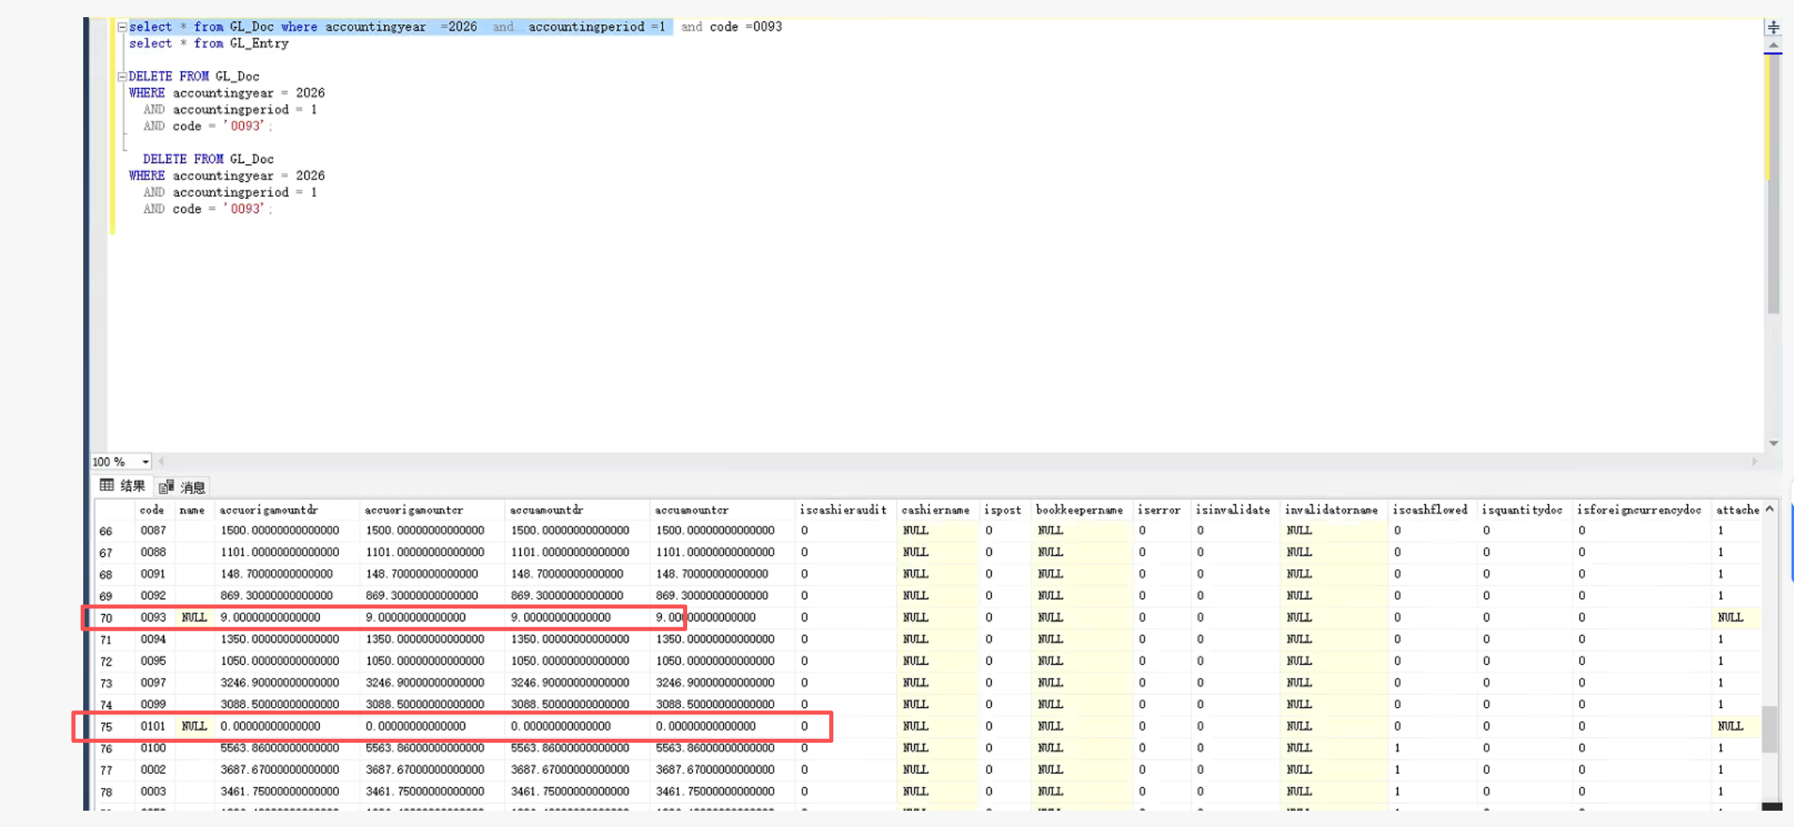This screenshot has height=827, width=1794.
Task: Select row 75 via its row header
Action: point(106,727)
